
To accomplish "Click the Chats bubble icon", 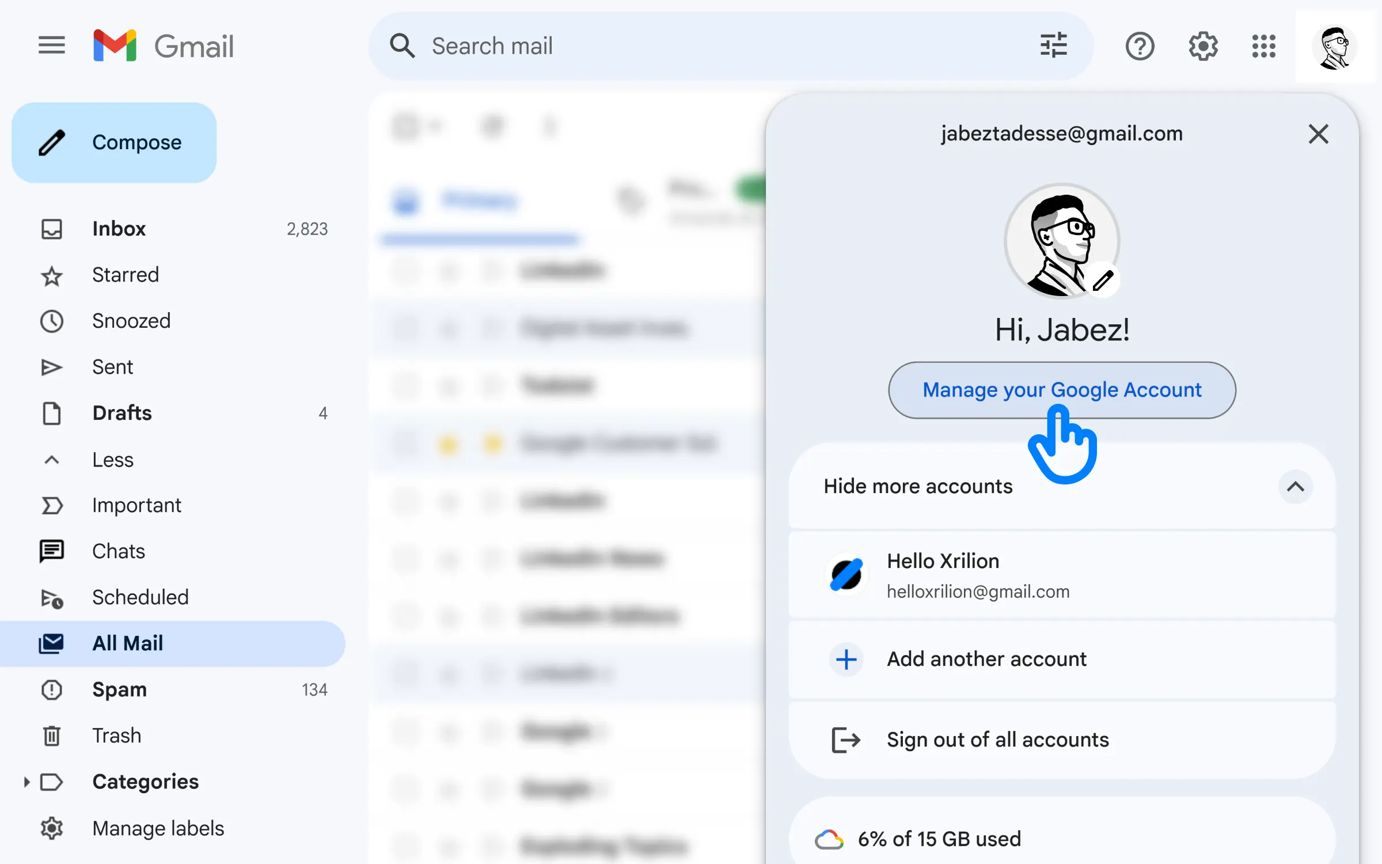I will coord(51,551).
